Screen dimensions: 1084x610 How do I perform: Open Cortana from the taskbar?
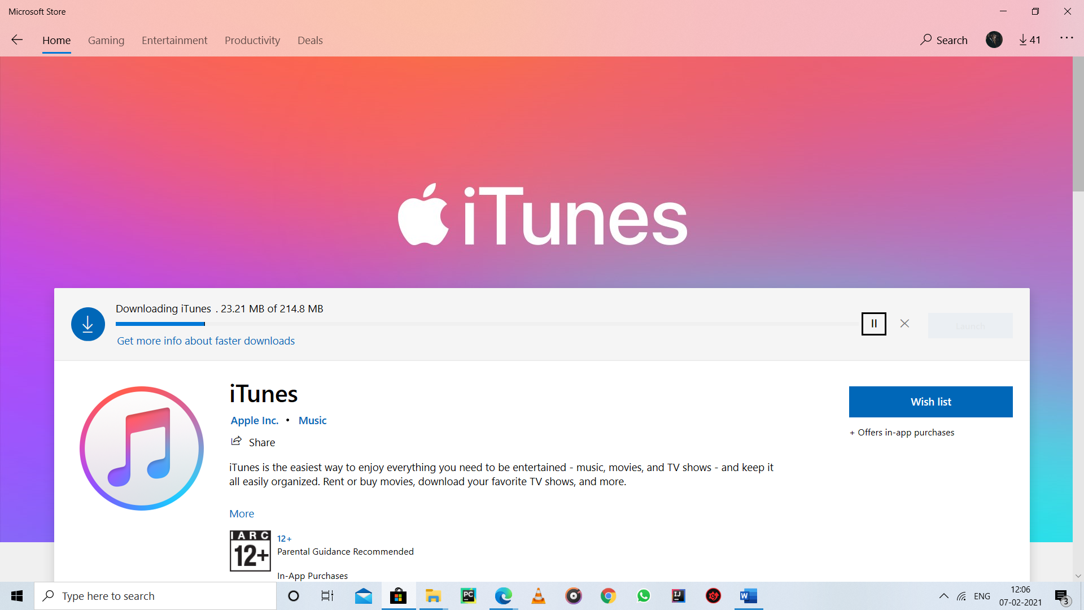[294, 596]
